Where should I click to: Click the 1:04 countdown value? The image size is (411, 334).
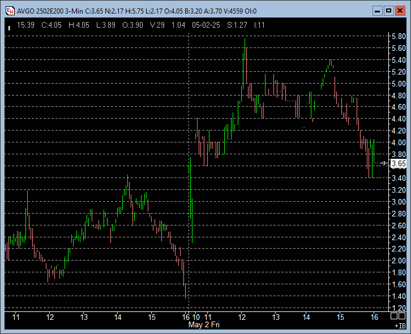click(178, 25)
